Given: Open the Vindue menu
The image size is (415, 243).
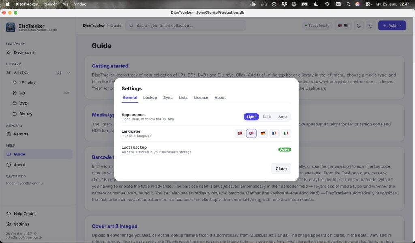Looking at the screenshot, I should click(x=80, y=4).
